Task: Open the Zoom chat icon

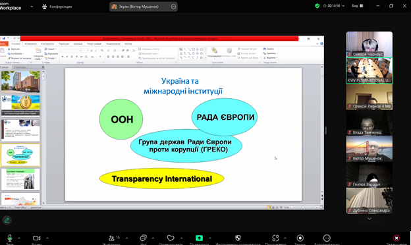Action: (143, 238)
